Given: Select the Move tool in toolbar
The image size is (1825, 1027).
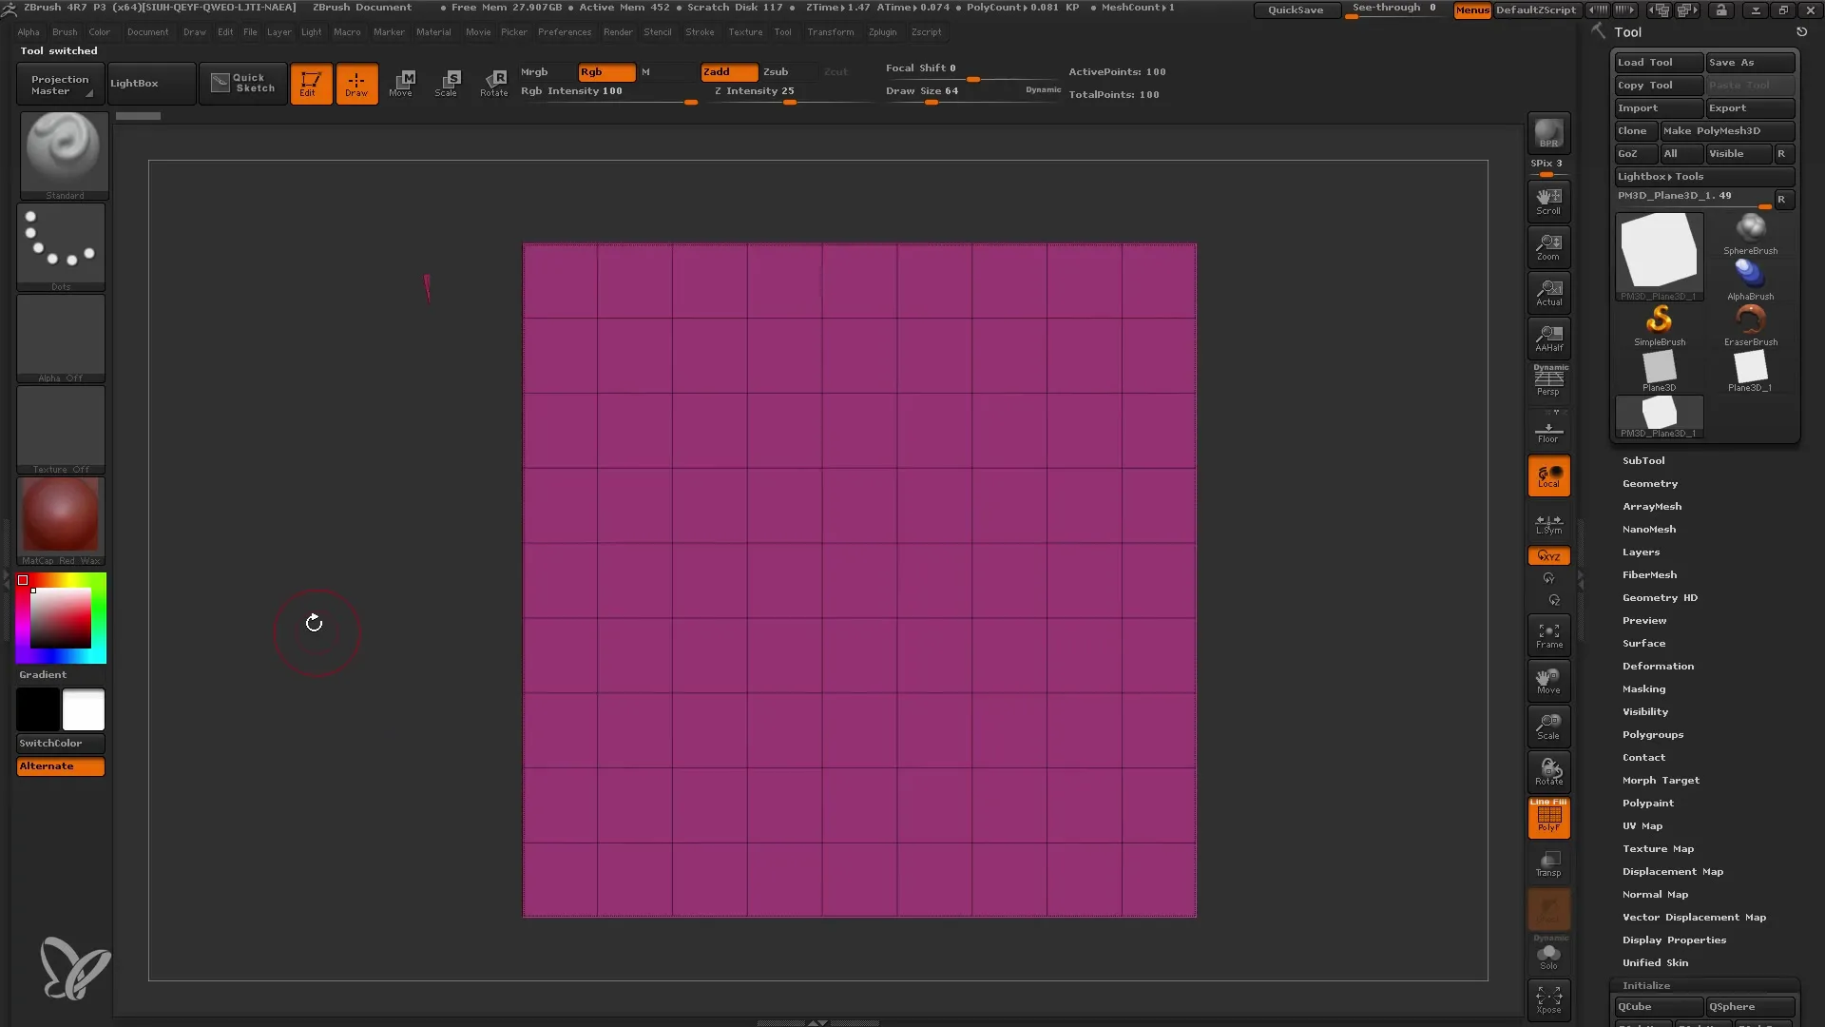Looking at the screenshot, I should (x=400, y=82).
